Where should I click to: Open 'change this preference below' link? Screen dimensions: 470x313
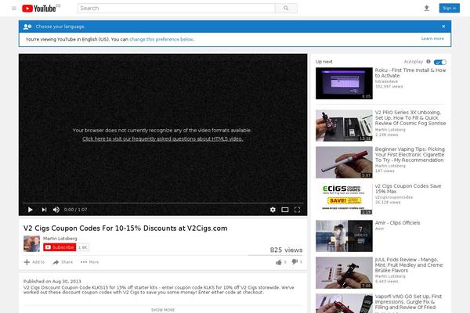tap(161, 39)
